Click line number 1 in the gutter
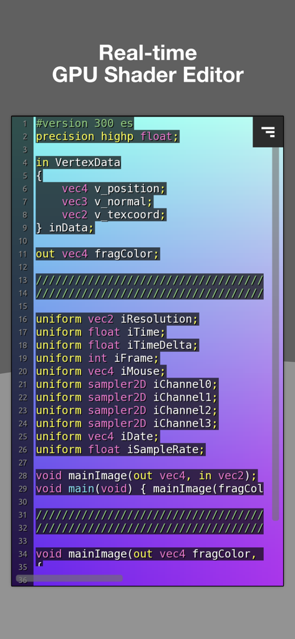Screen dimensions: 295x639 (x=25, y=124)
